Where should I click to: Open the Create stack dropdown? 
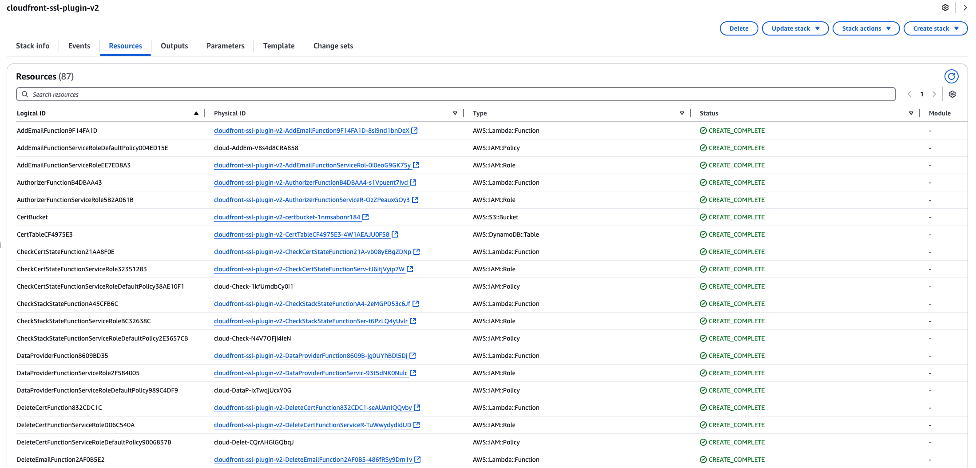coord(936,28)
